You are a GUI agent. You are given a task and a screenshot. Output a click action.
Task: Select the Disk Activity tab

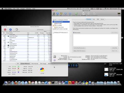pos(35,64)
